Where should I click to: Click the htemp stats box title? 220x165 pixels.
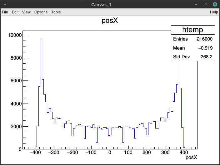coord(193,30)
